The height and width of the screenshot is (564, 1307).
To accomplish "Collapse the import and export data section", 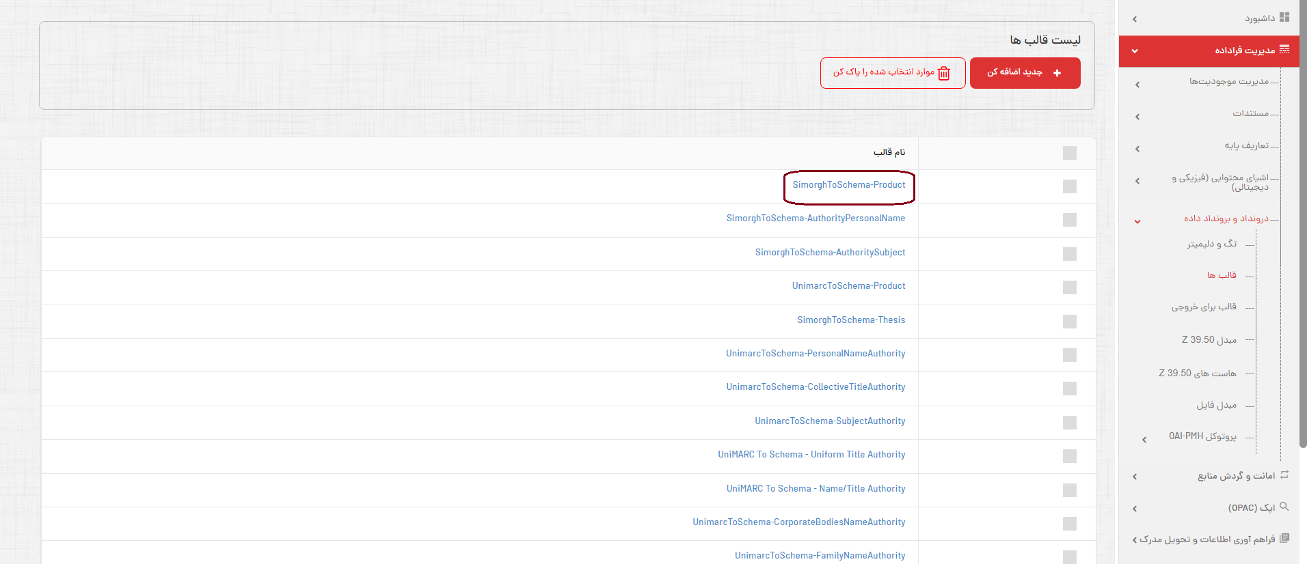I will (x=1137, y=221).
